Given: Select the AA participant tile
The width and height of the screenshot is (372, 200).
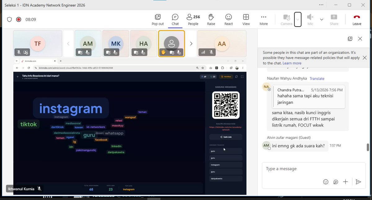Looking at the screenshot, I should point(222,44).
